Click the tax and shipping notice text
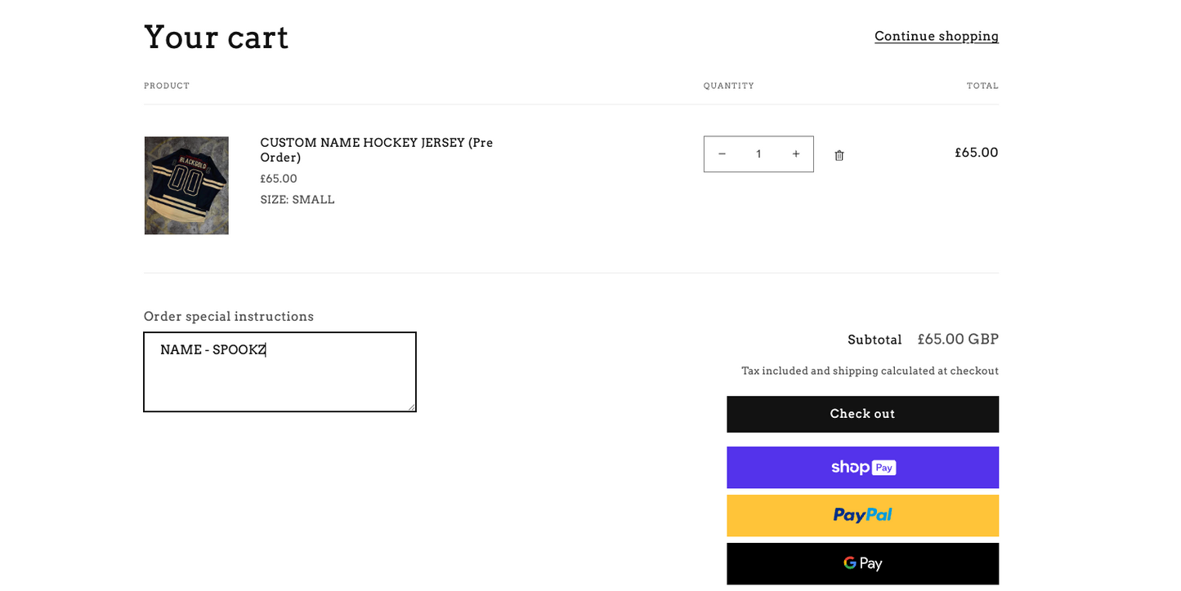This screenshot has height=591, width=1181. [870, 371]
